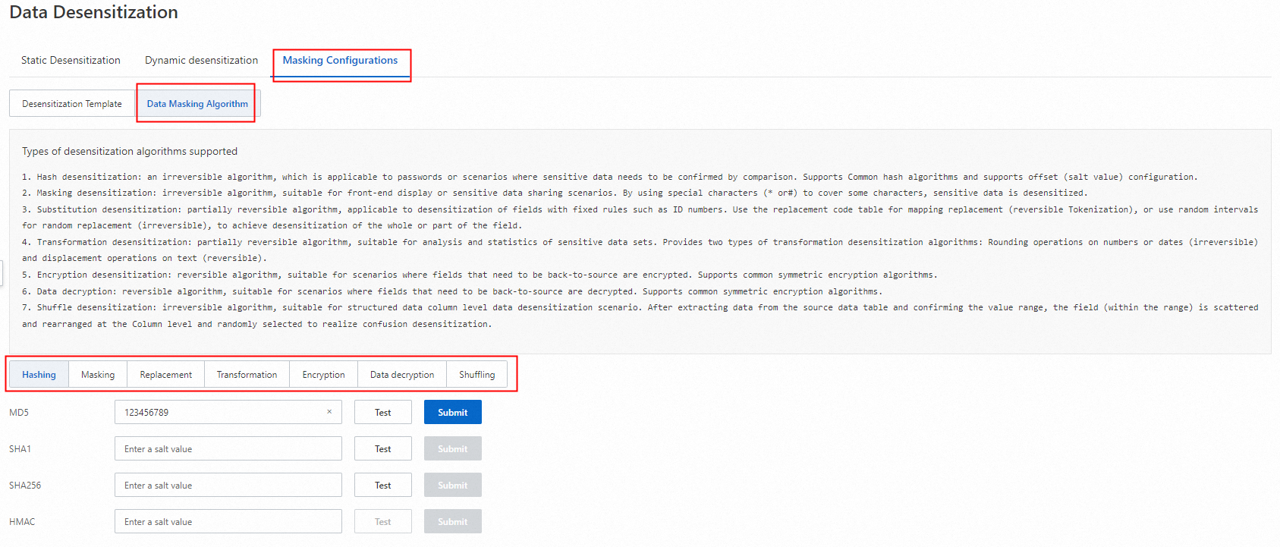Click the MD5 salt value input
This screenshot has width=1280, height=547.
tap(228, 412)
